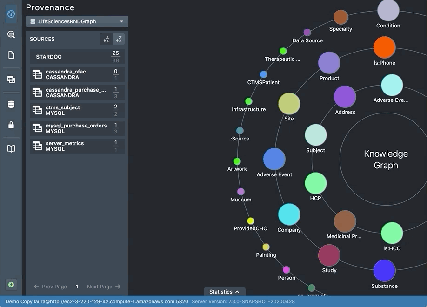
Task: Select the server_metrics MYSQL source
Action: (x=77, y=146)
